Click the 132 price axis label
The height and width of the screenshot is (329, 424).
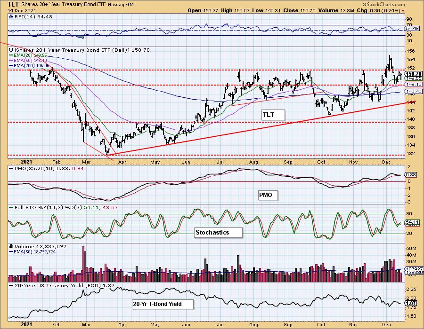point(411,153)
